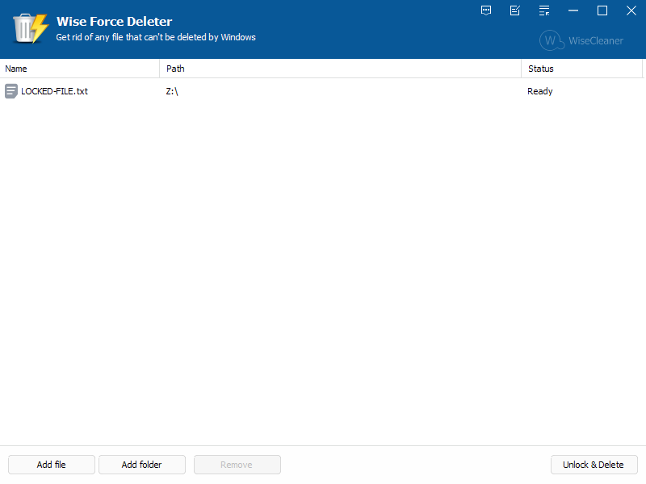Click the Z:\ path of the listed file
Viewport: 646px width, 484px height.
coord(172,91)
